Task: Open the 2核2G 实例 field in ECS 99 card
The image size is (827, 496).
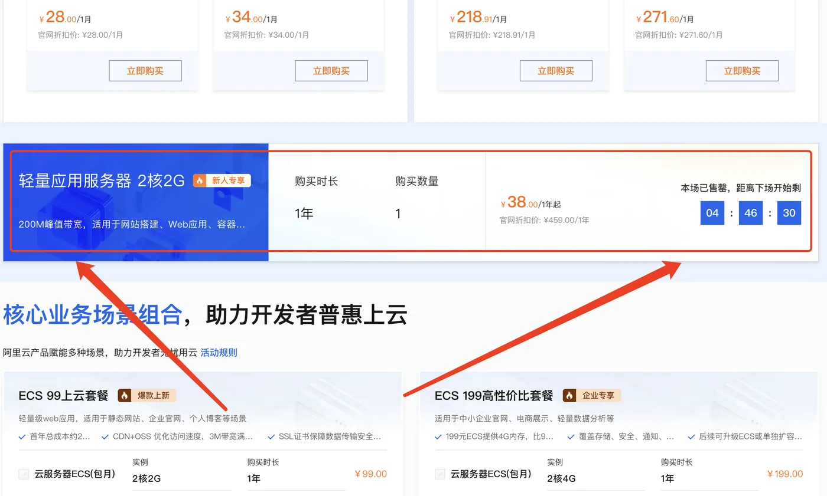Action: click(x=182, y=478)
